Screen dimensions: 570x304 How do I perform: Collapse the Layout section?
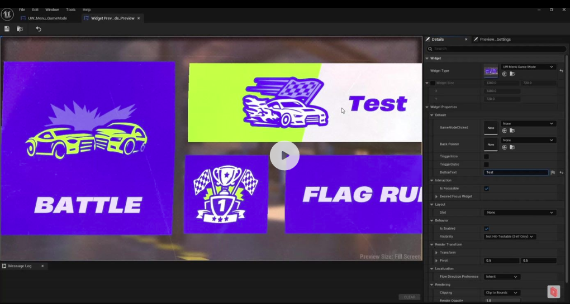pyautogui.click(x=432, y=205)
